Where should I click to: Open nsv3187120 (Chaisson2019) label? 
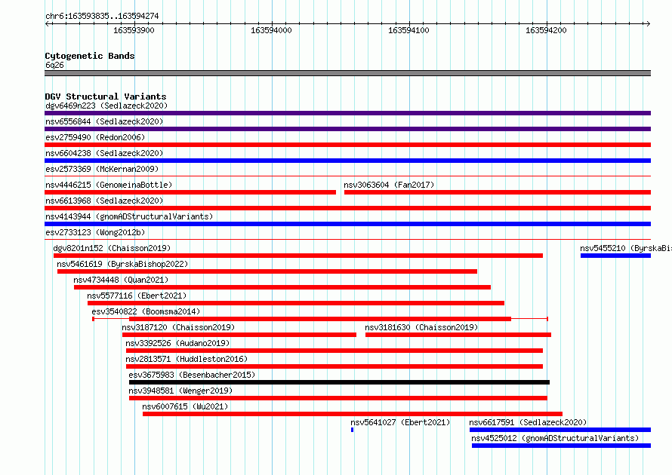[x=178, y=327]
